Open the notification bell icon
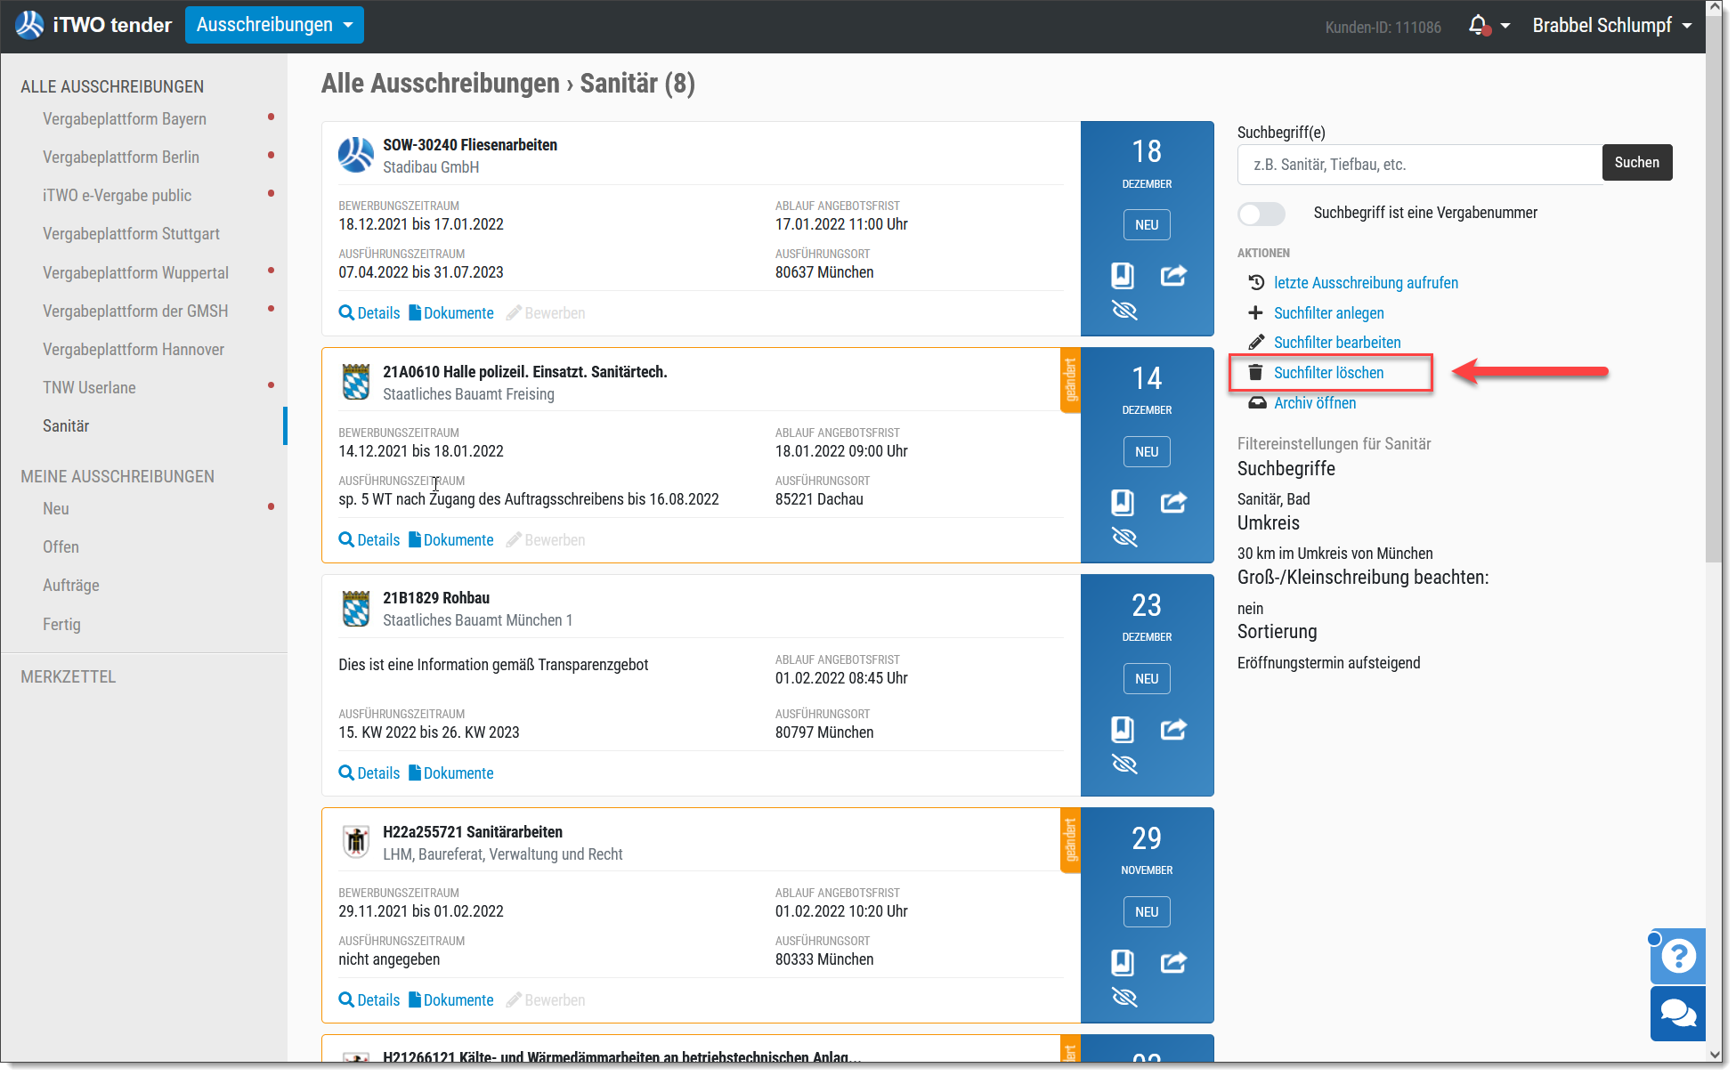 pos(1478,26)
